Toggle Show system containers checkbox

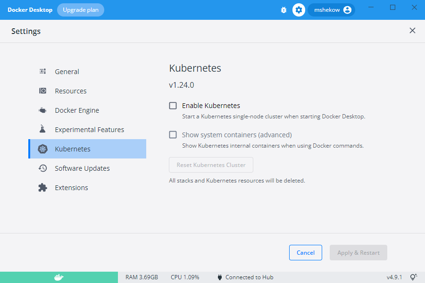click(x=173, y=135)
